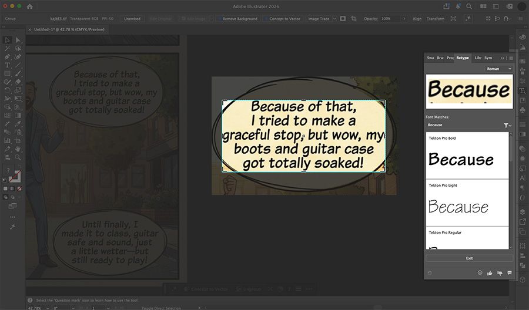The image size is (529, 310).
Task: Select the Column Graph tool
Action: click(7, 140)
